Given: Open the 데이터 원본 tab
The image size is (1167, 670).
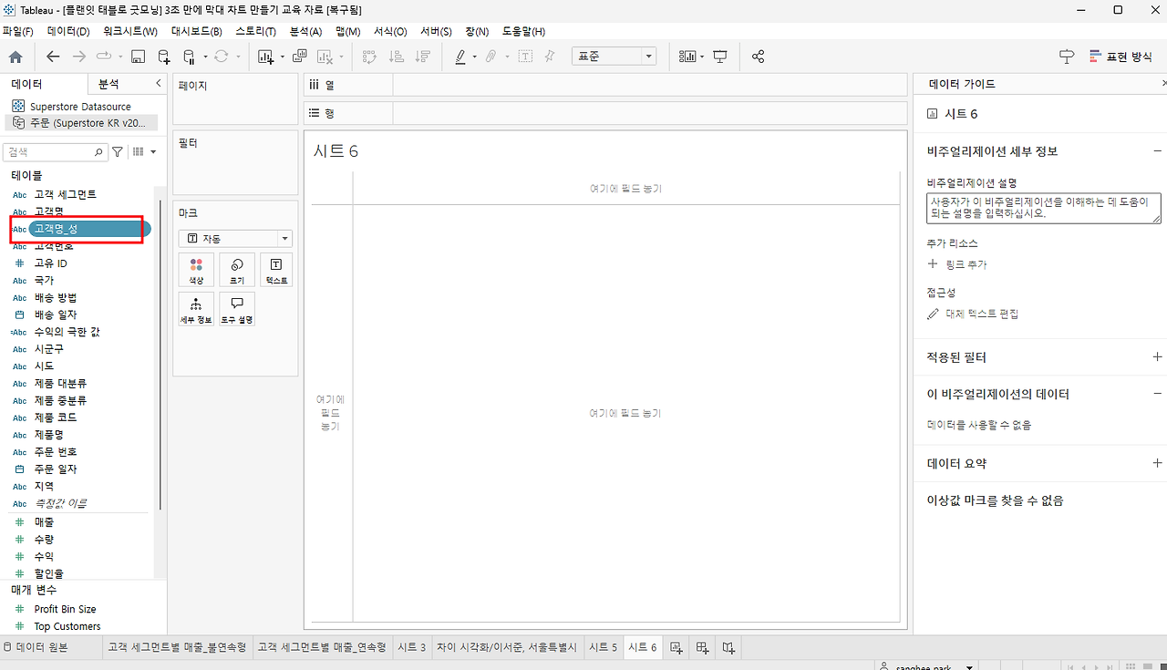Looking at the screenshot, I should 36,647.
